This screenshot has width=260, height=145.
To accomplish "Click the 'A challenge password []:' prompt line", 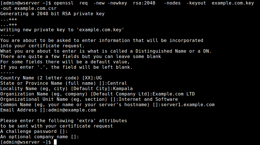I will (34, 131).
